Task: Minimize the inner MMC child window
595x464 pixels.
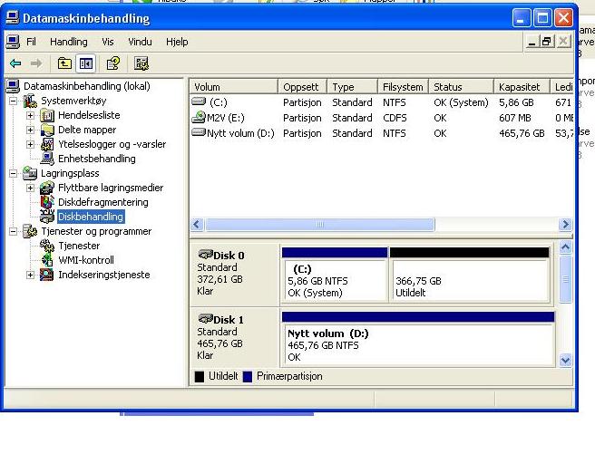Action: [532, 42]
